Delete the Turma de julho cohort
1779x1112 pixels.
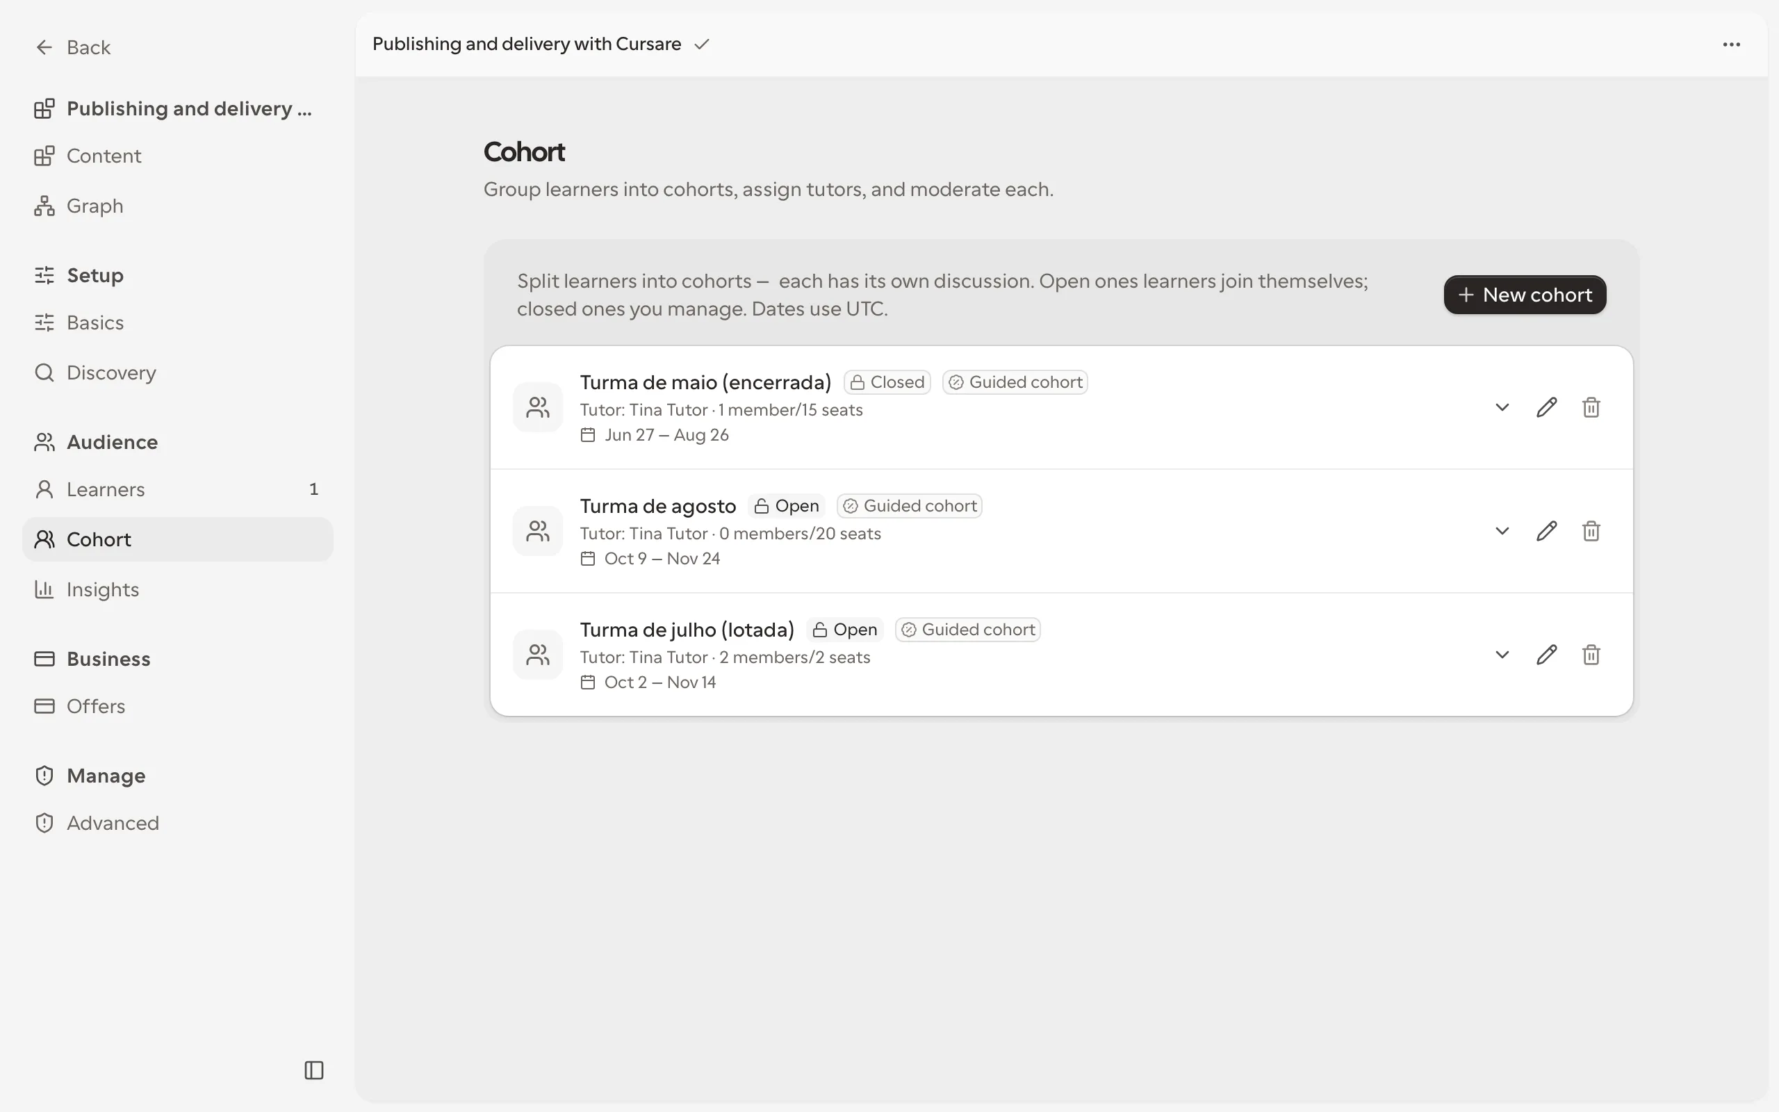[1591, 655]
